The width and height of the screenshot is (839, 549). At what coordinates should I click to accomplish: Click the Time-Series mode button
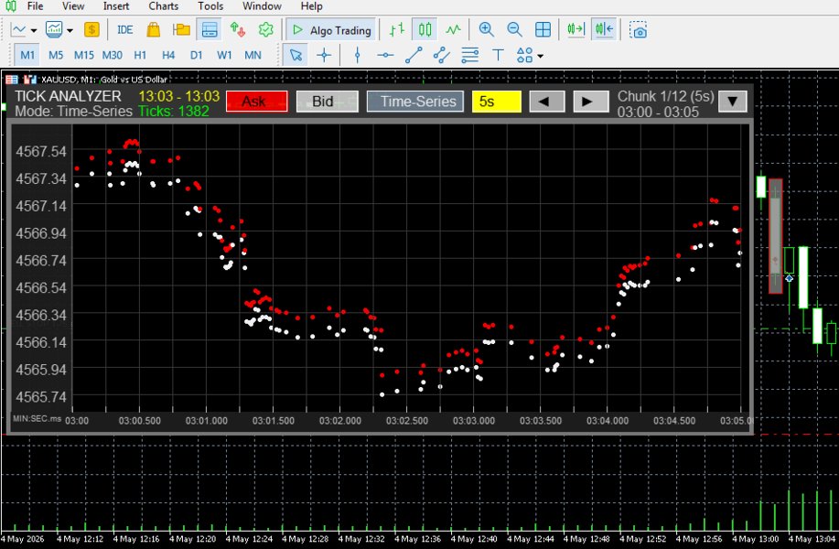[415, 102]
